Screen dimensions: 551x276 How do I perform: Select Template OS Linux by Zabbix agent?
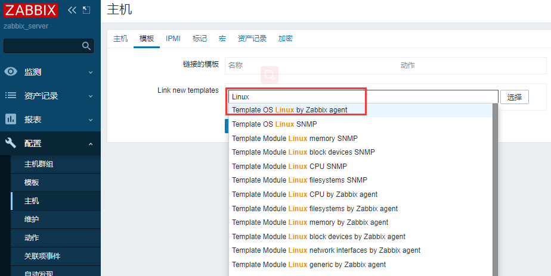361,110
